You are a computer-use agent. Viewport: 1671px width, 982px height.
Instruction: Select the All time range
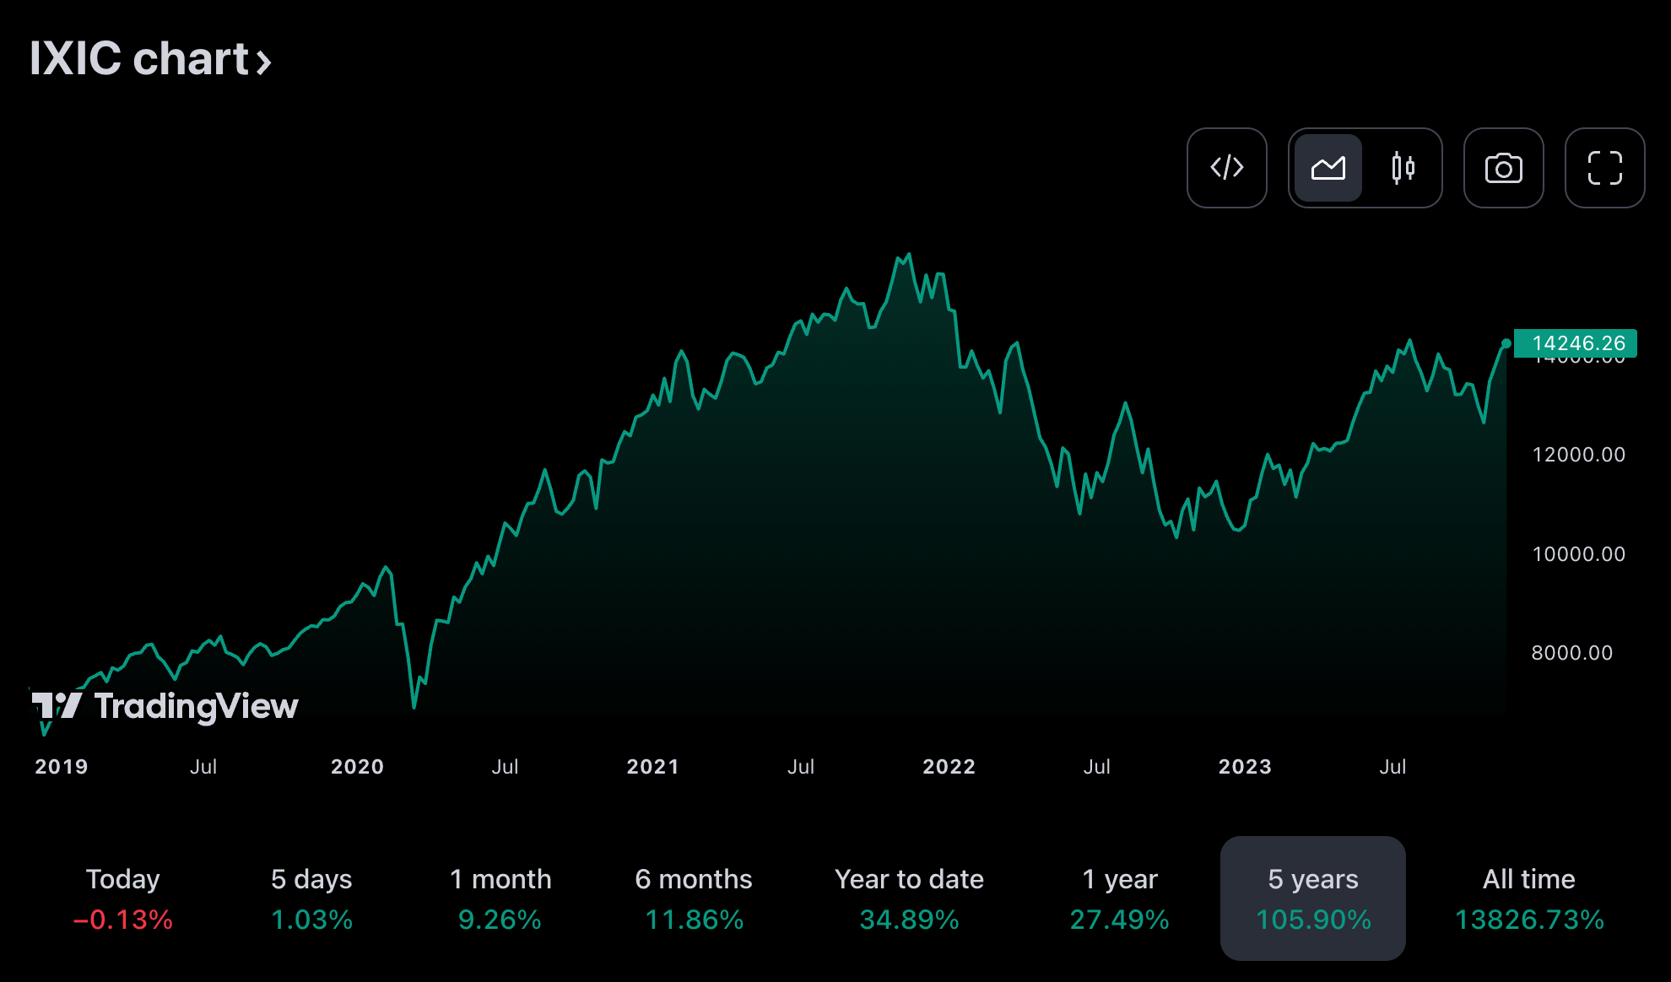[x=1528, y=898]
